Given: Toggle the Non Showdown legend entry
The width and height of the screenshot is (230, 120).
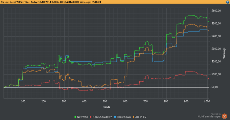Looking at the screenshot, I should point(101,117).
